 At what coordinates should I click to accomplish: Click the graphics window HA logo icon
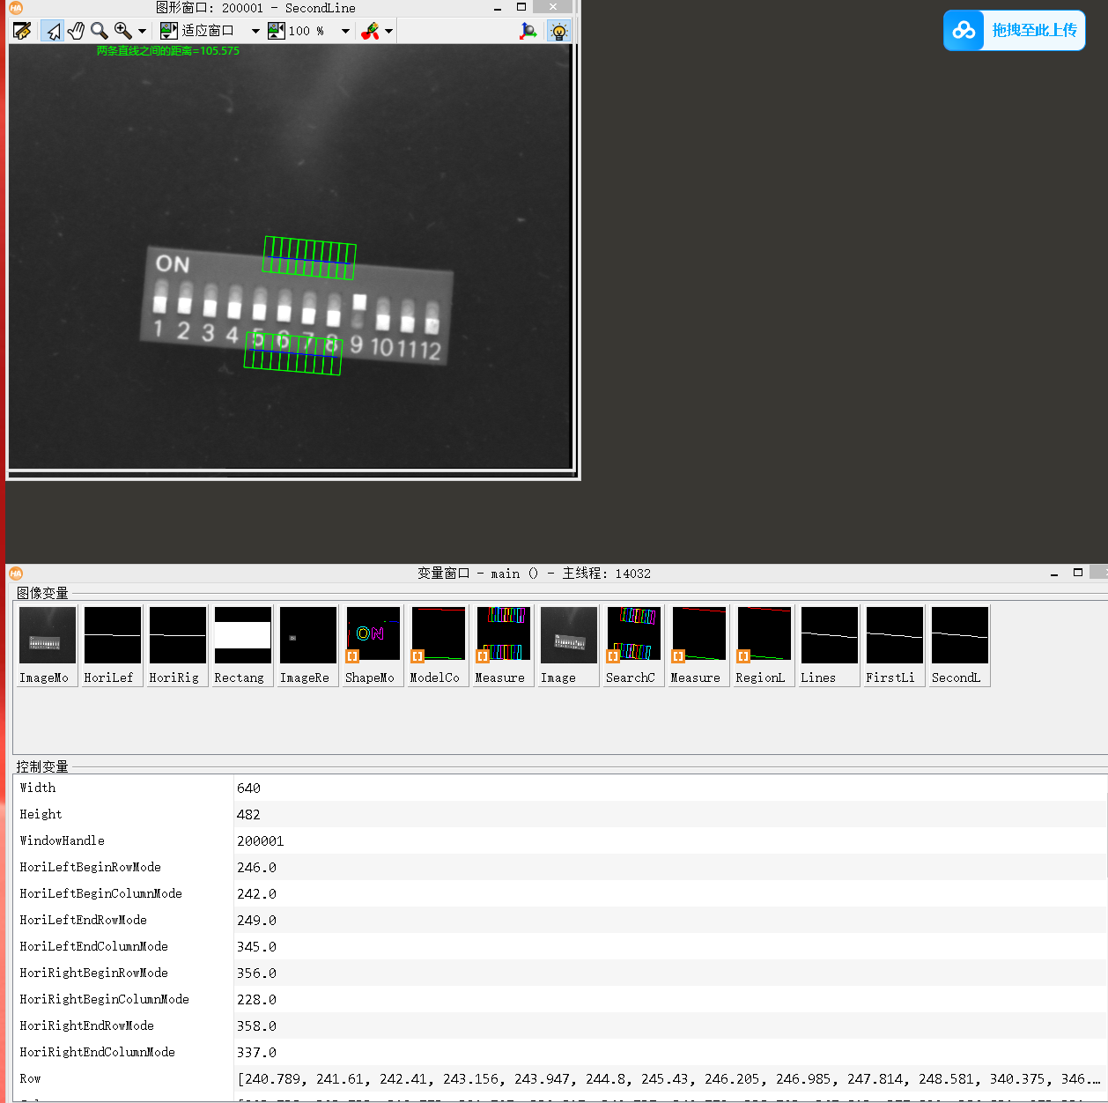tap(16, 7)
